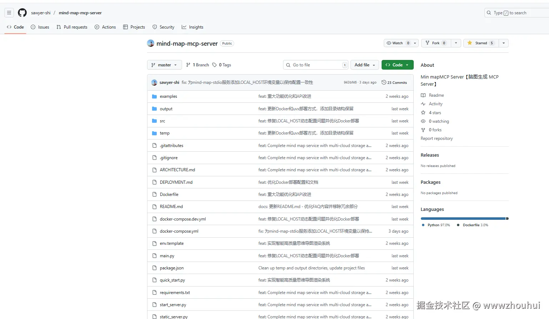Click the fork icon beside 0 forks
This screenshot has height=319, width=549.
tap(423, 130)
